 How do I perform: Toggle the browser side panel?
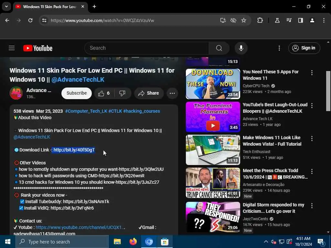coord(300,20)
